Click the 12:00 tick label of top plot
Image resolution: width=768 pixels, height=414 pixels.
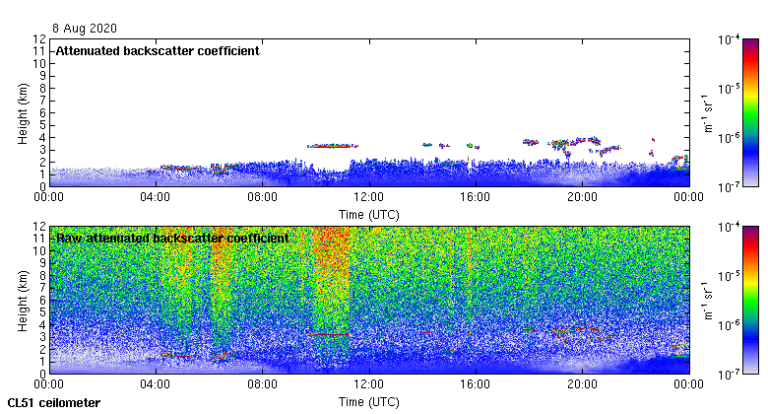369,197
